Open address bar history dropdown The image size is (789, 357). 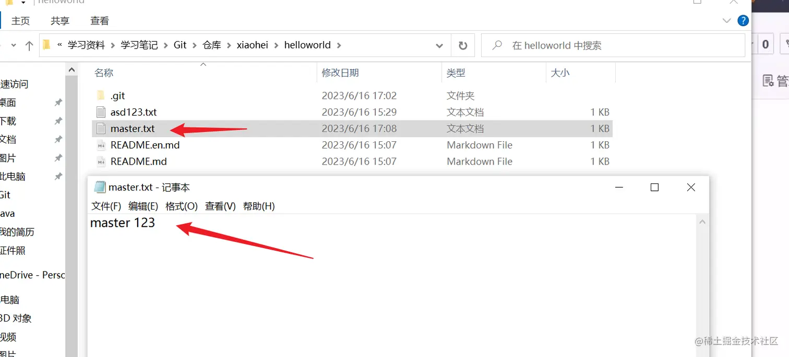coord(439,46)
